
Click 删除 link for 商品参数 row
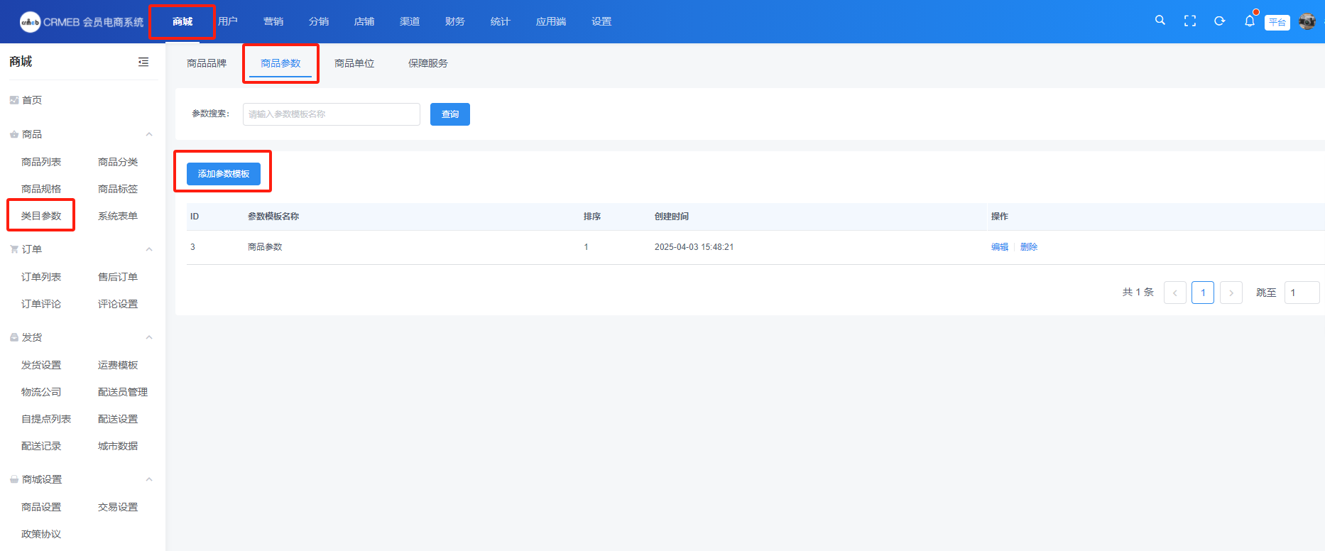point(1029,247)
